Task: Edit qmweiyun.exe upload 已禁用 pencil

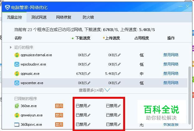Action: pyautogui.click(x=119, y=115)
